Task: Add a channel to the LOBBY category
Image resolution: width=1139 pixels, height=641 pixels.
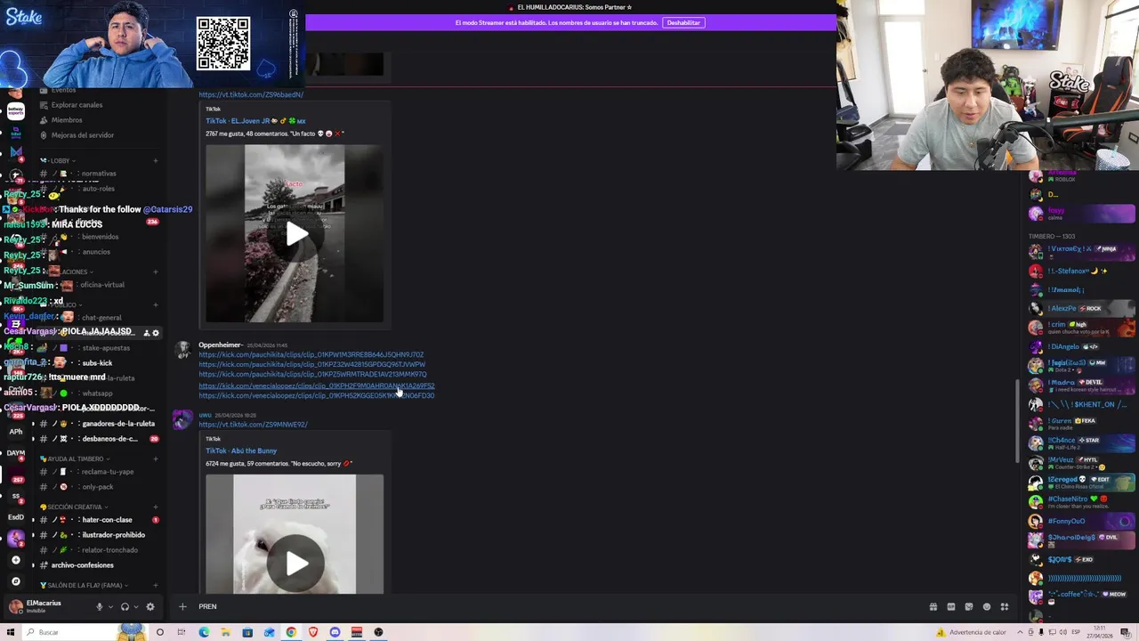Action: pyautogui.click(x=156, y=161)
